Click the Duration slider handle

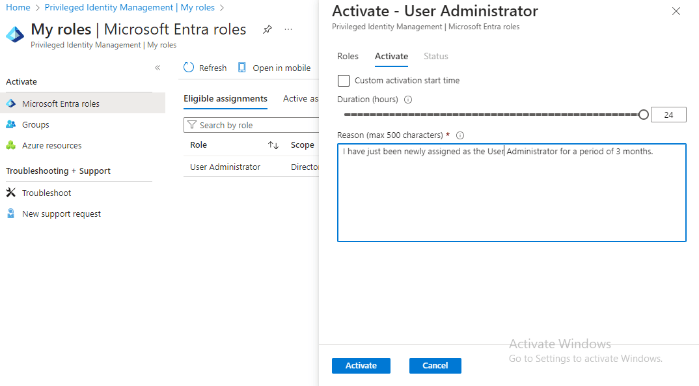[644, 115]
